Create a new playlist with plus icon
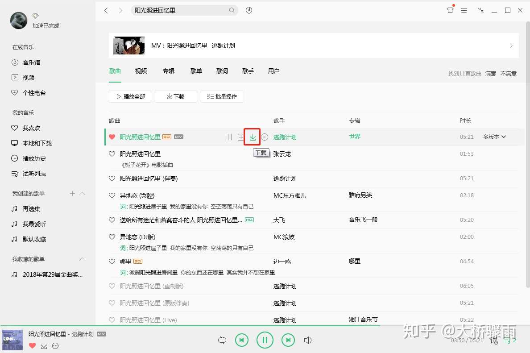 point(72,193)
